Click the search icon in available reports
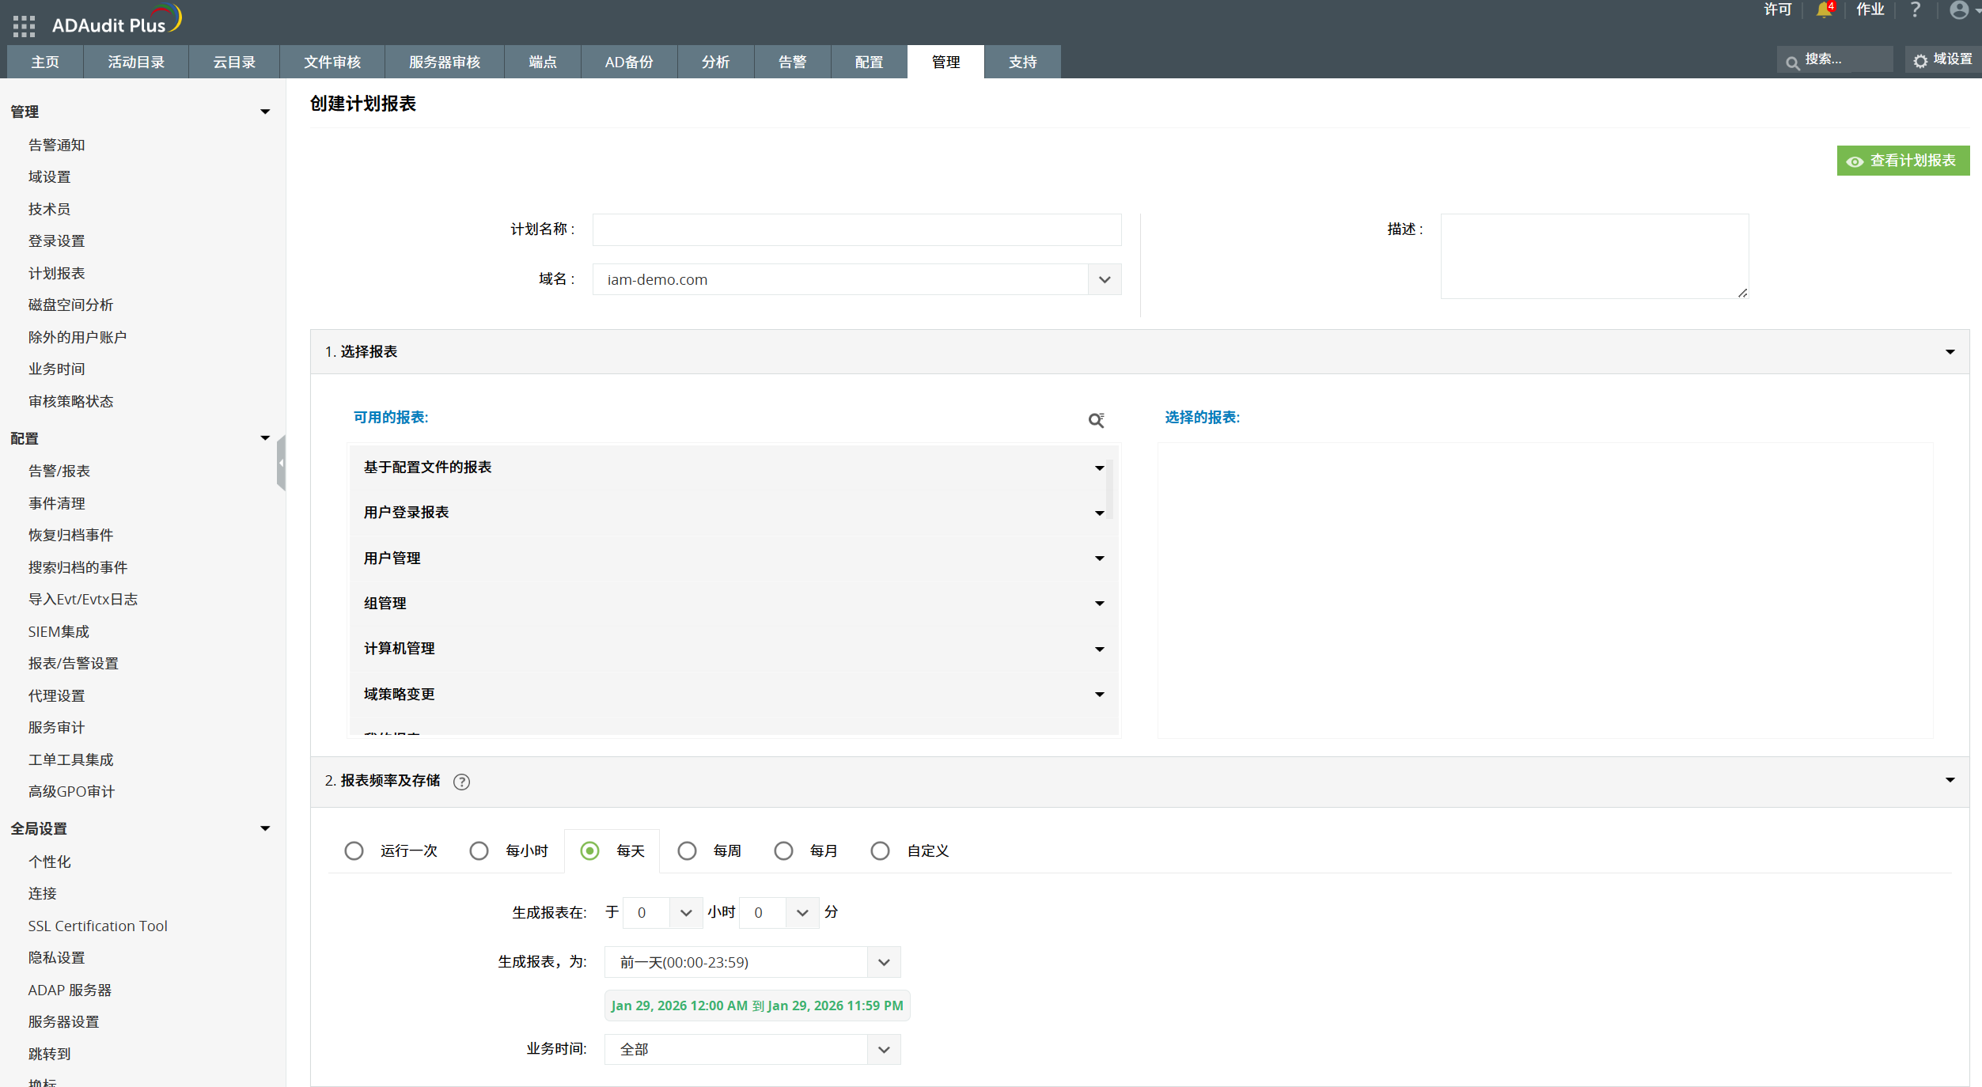1982x1087 pixels. 1096,420
